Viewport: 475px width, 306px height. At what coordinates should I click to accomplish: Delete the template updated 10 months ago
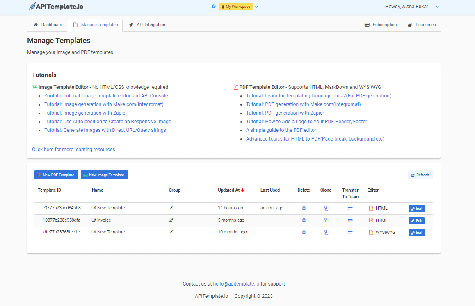click(304, 232)
